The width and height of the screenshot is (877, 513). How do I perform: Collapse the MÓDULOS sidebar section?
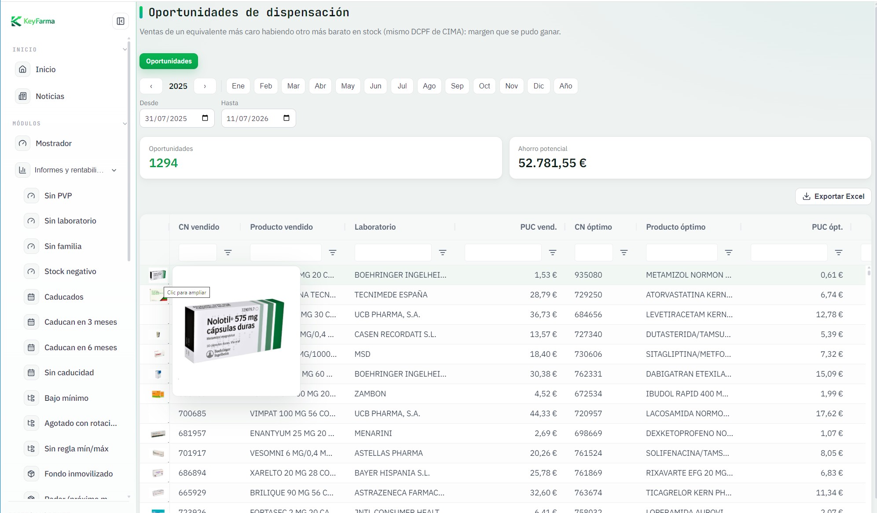point(125,124)
